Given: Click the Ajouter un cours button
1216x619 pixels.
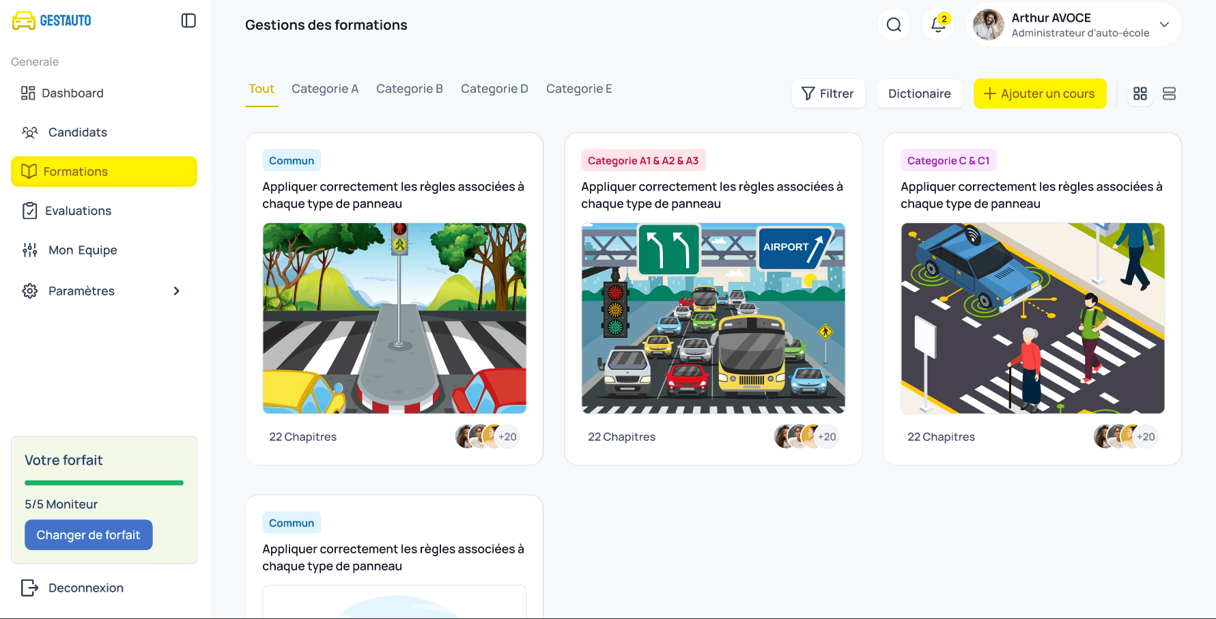Looking at the screenshot, I should pos(1040,93).
